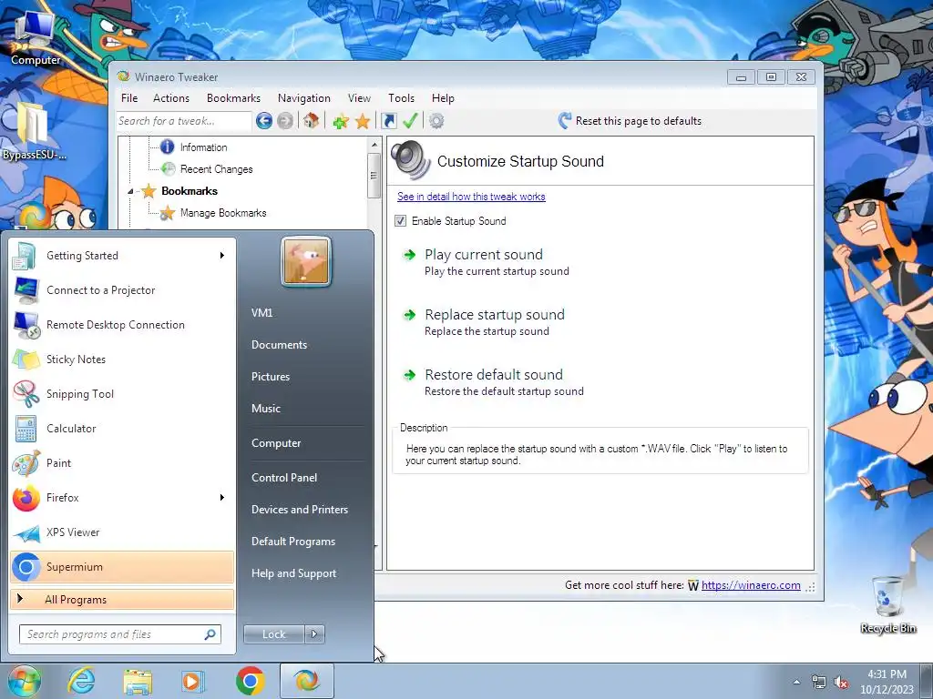Click Search for a tweak field

click(184, 121)
